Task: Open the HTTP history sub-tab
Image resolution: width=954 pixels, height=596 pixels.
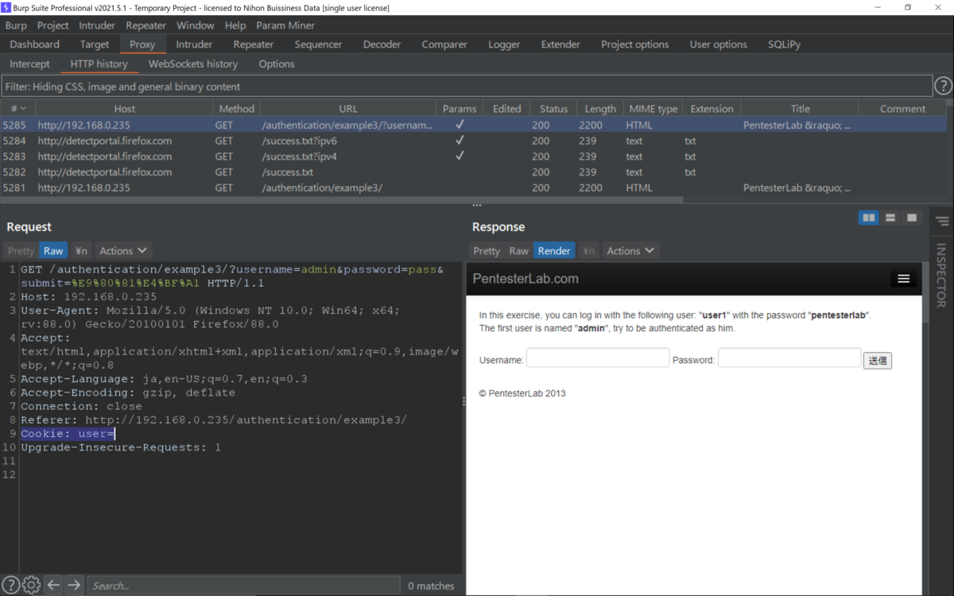Action: click(x=99, y=64)
